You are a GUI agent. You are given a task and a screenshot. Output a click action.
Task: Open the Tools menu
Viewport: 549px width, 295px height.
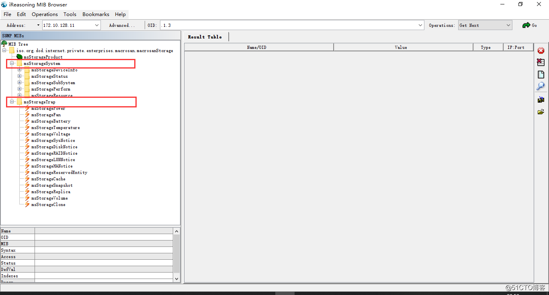tap(70, 14)
